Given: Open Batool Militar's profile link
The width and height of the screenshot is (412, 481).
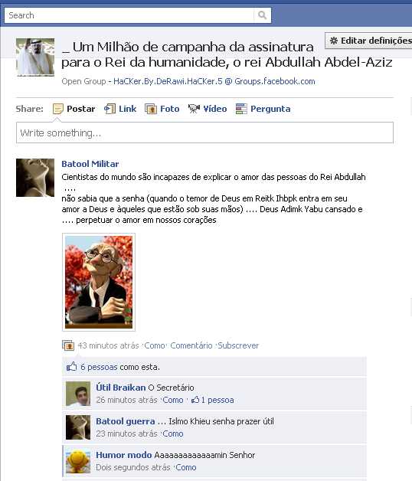Looking at the screenshot, I should click(90, 164).
